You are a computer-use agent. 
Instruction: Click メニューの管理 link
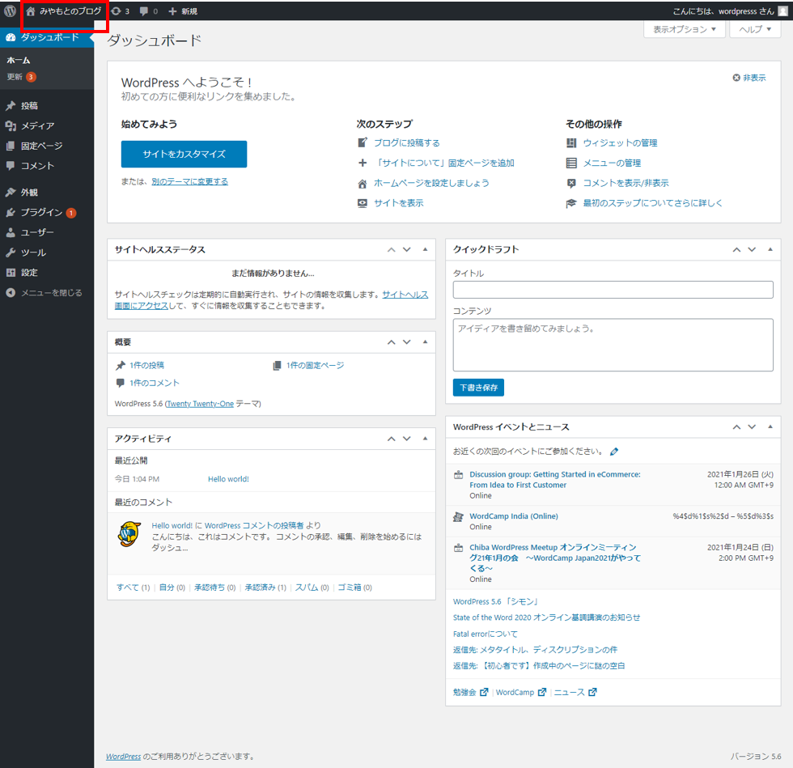pyautogui.click(x=612, y=163)
